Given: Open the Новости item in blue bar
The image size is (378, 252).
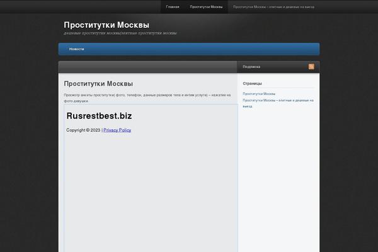Looking at the screenshot, I should [76, 49].
